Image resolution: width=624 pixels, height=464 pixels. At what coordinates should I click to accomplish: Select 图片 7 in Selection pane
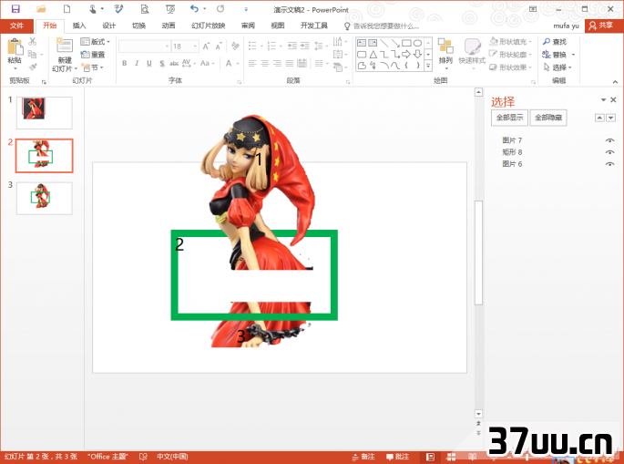pos(512,140)
